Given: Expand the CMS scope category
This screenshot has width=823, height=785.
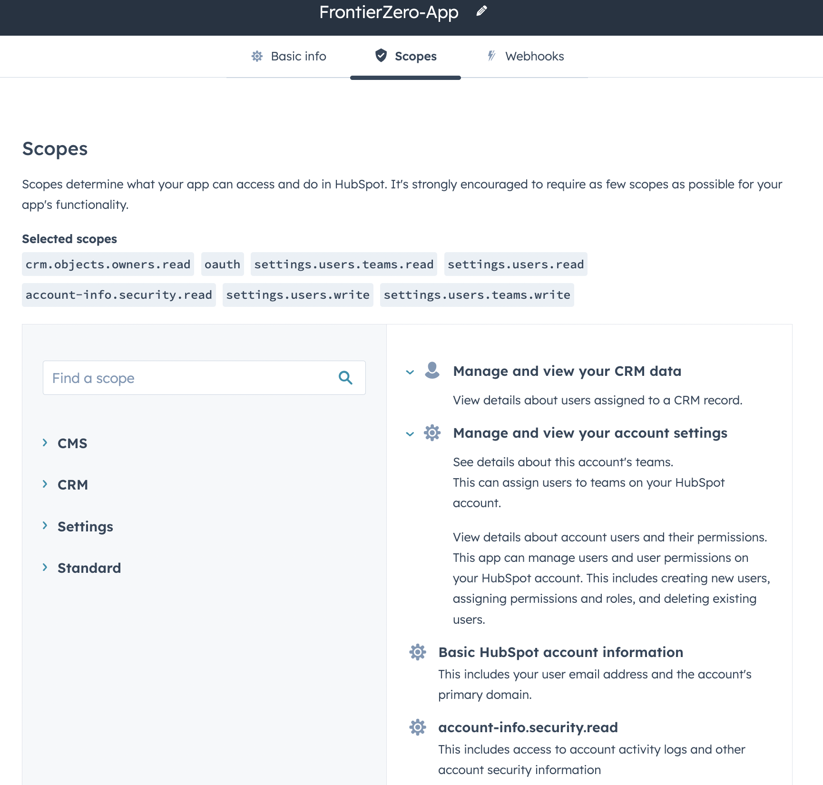Looking at the screenshot, I should (45, 443).
